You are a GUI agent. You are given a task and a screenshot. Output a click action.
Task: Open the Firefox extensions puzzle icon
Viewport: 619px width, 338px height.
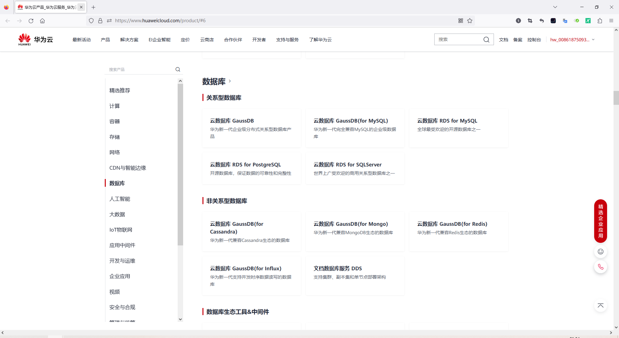pyautogui.click(x=600, y=21)
